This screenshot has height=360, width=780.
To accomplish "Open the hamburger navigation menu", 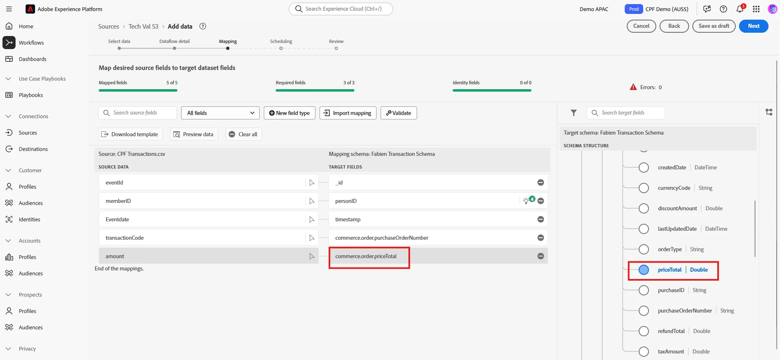I will [x=9, y=9].
